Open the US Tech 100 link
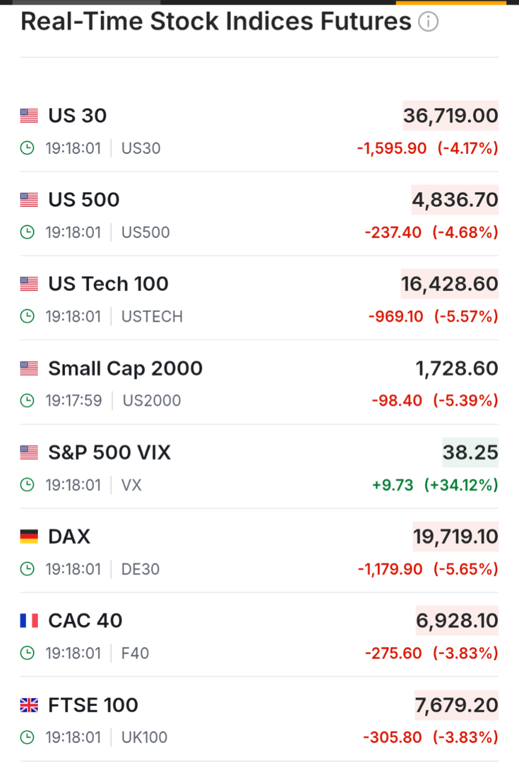This screenshot has width=519, height=763. click(108, 284)
